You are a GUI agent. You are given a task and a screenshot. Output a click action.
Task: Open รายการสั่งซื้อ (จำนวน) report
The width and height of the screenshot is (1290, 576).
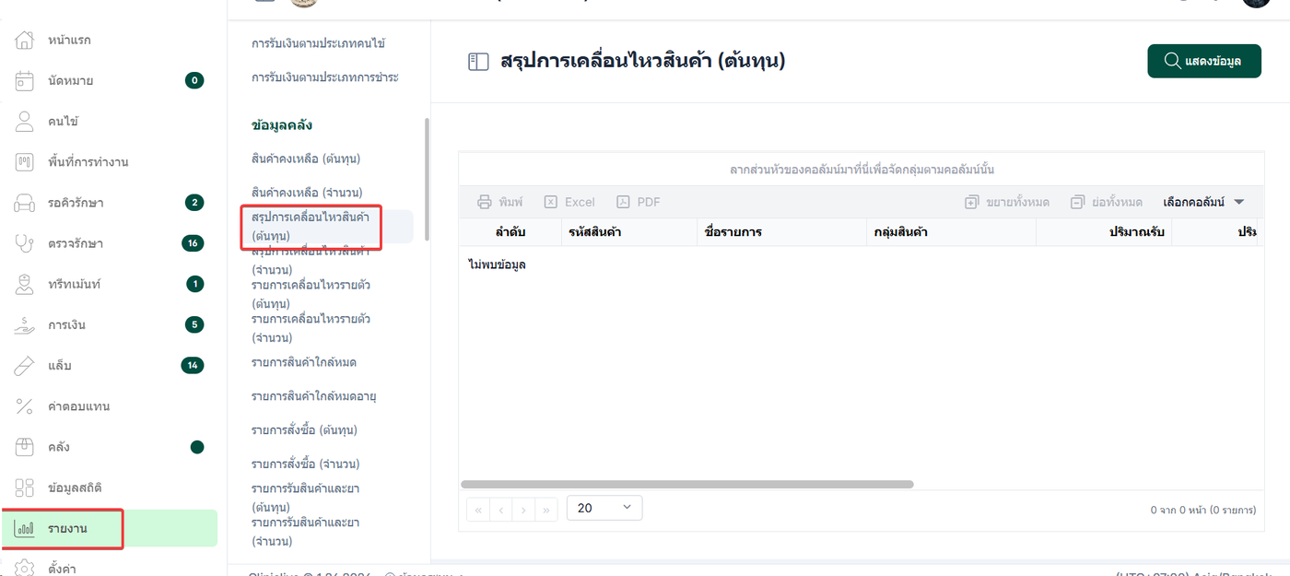tap(305, 464)
